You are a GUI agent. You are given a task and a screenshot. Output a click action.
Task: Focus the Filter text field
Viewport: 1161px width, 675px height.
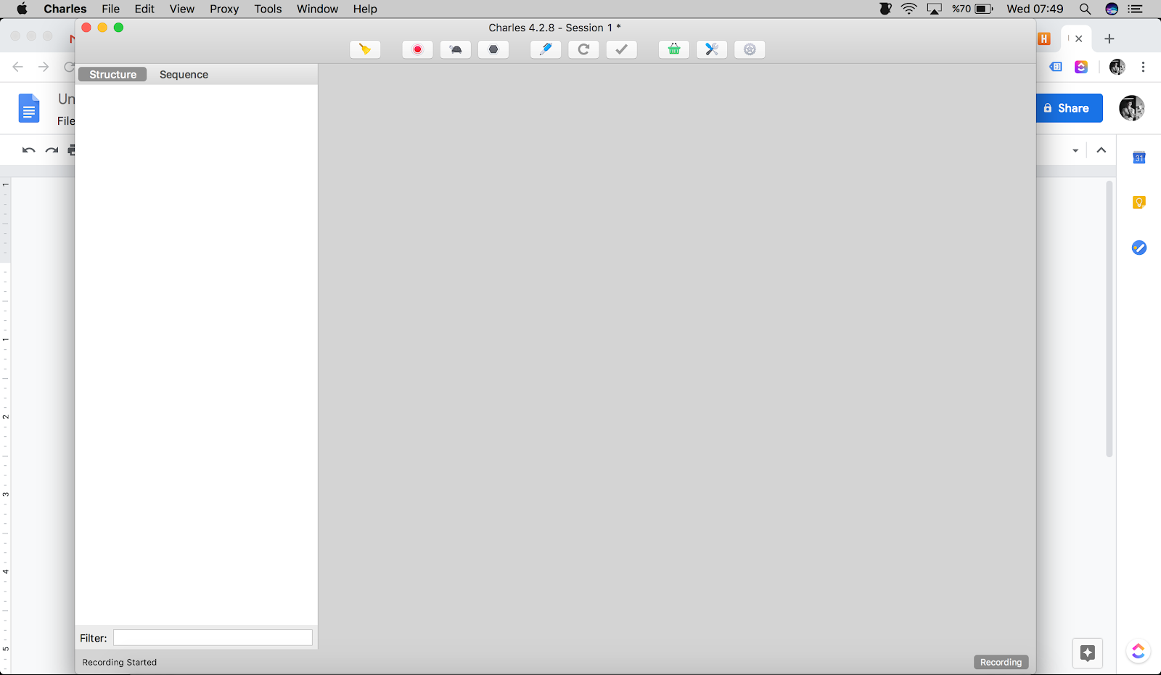[213, 638]
